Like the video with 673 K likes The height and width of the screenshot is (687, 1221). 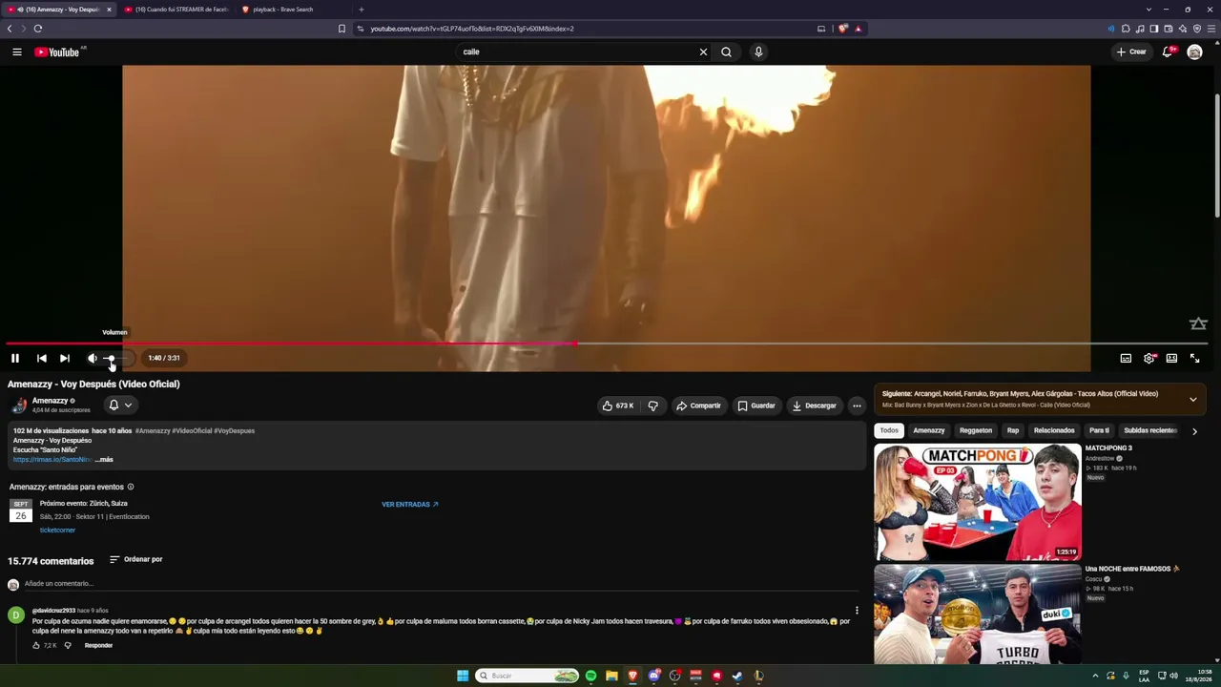tap(617, 406)
